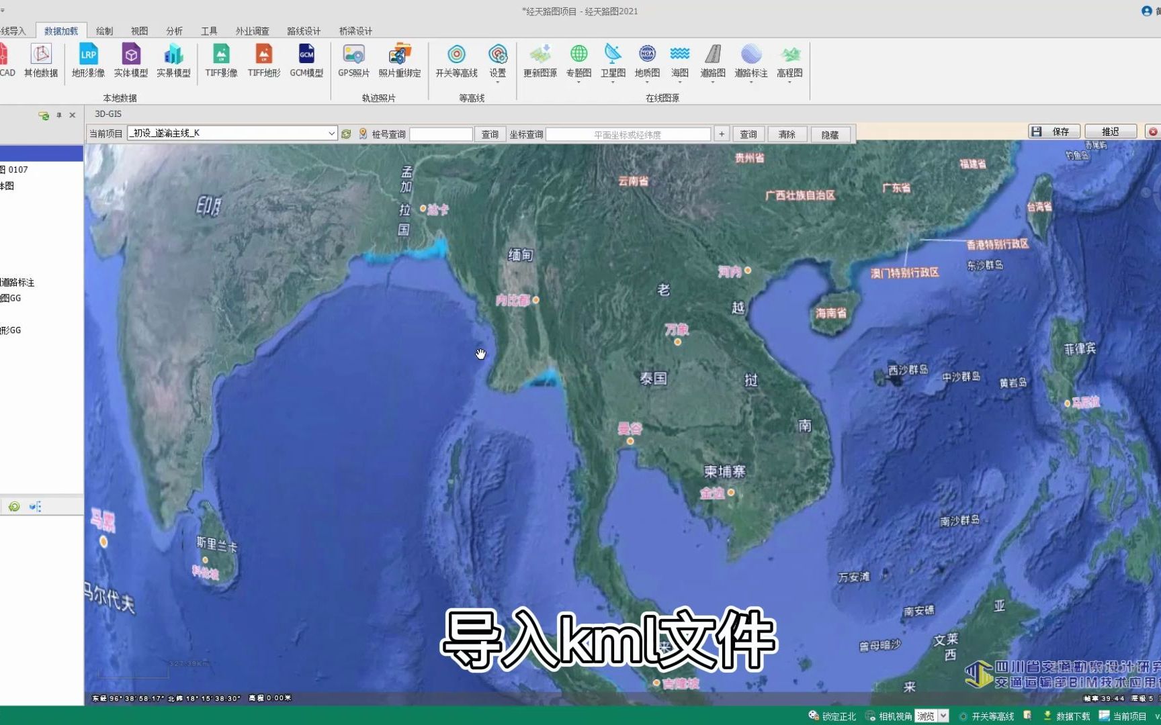
Task: Toggle contour lines with 开关等高线 ribbon button
Action: (457, 62)
